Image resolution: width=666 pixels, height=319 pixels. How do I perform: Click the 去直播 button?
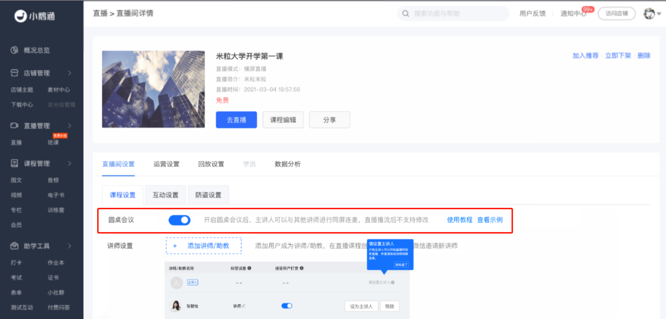[236, 119]
